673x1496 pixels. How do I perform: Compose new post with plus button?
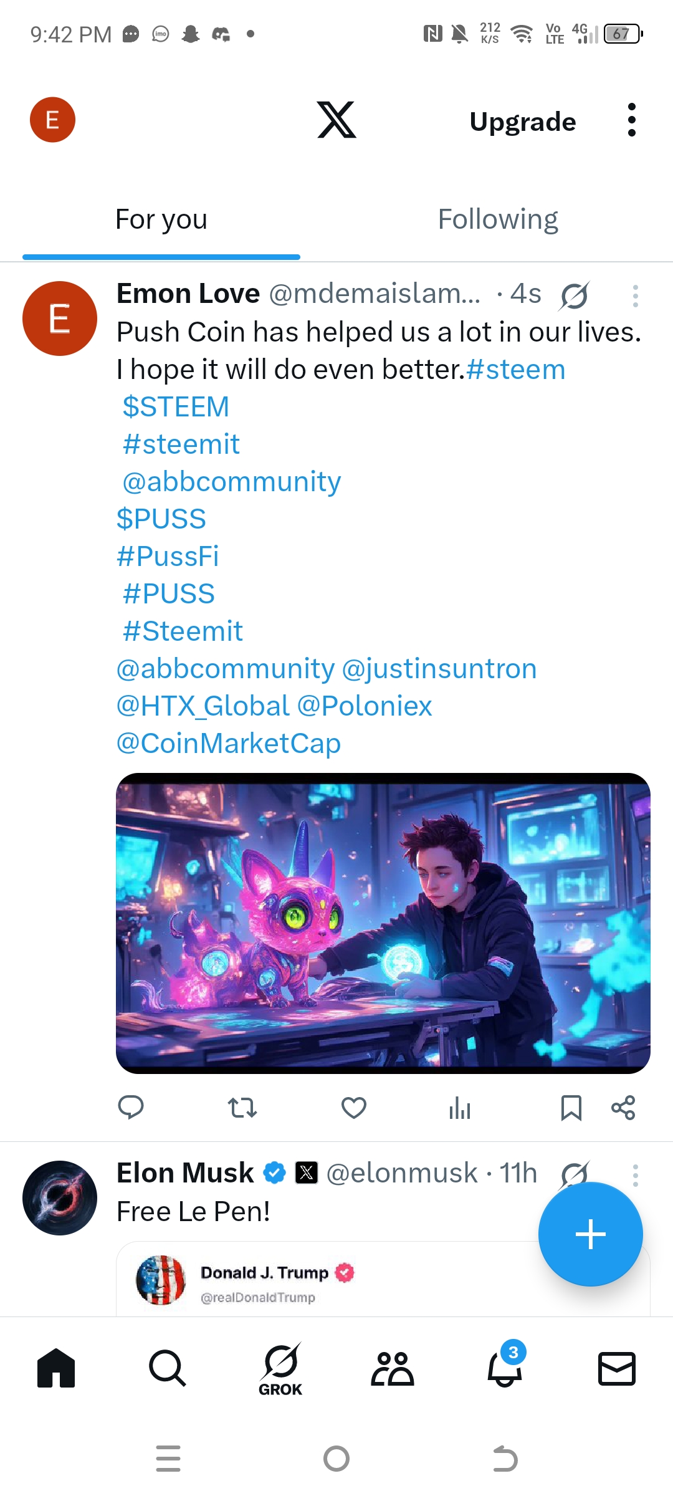[x=590, y=1234]
